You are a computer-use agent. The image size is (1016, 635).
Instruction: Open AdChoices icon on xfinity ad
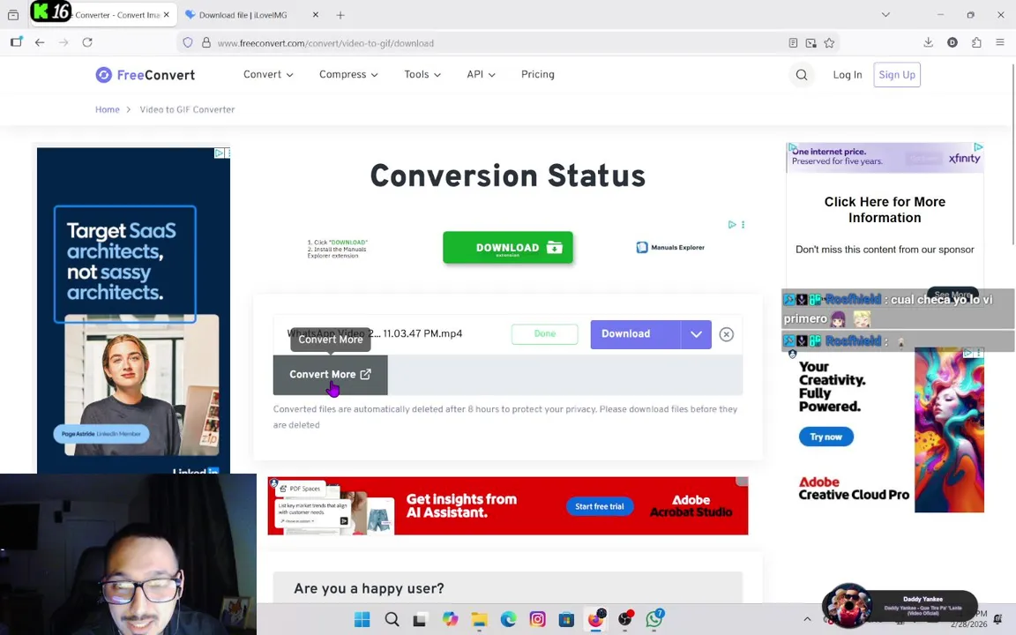coord(978,148)
